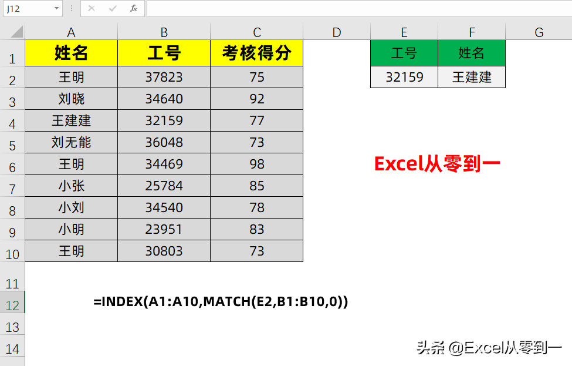Click cell with 工号 36048
The height and width of the screenshot is (366, 572).
(x=164, y=142)
